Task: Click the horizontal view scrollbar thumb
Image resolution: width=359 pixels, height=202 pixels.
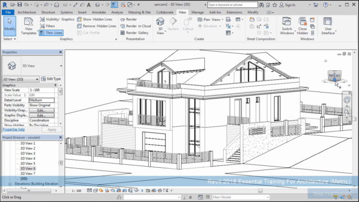Action: tap(260, 191)
